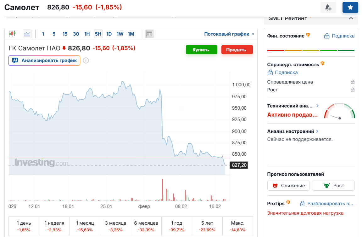Click the financial health color bar
This screenshot has width=362, height=237.
[x=311, y=50]
